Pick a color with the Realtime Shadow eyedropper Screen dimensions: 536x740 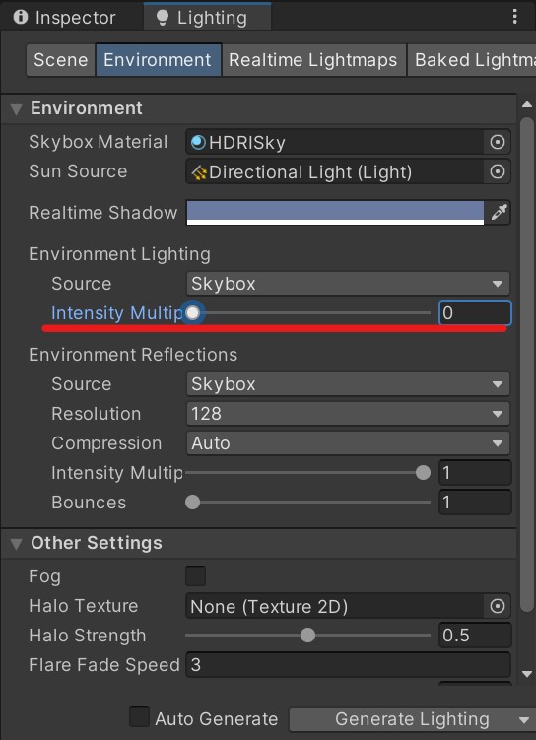(499, 213)
